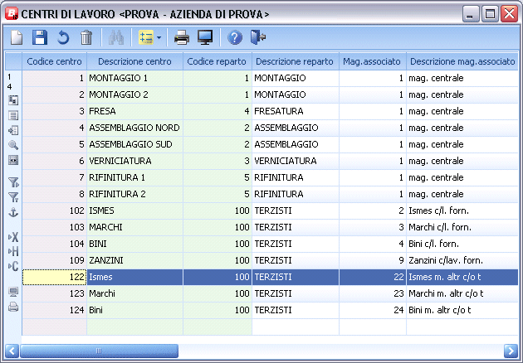The height and width of the screenshot is (363, 523).
Task: Click the sidebar arrow-into-page insert icon
Action: [13, 130]
